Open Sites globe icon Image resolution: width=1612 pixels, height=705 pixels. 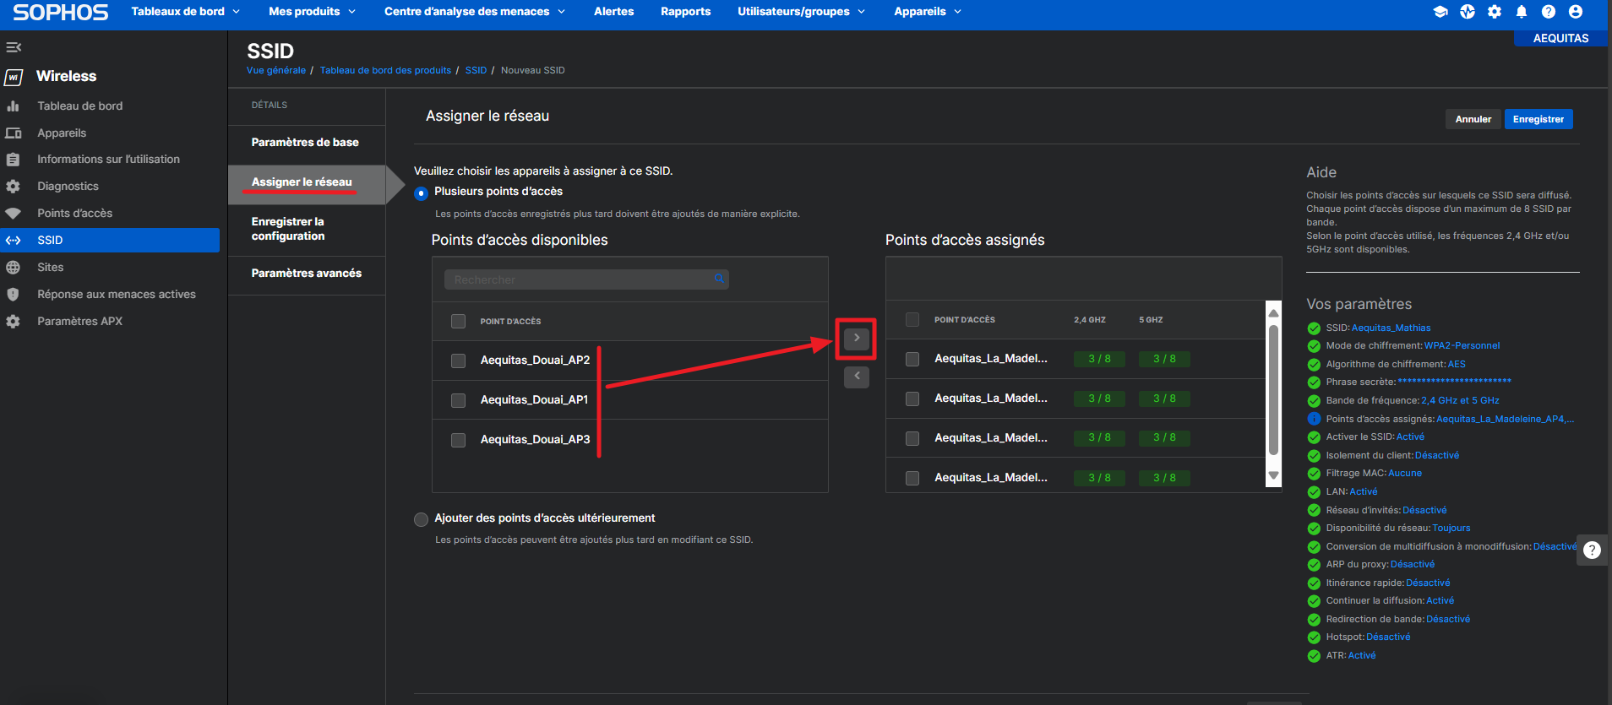pyautogui.click(x=14, y=268)
